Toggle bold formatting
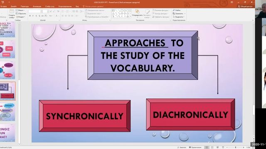The image size is (266, 149). coord(30,16)
